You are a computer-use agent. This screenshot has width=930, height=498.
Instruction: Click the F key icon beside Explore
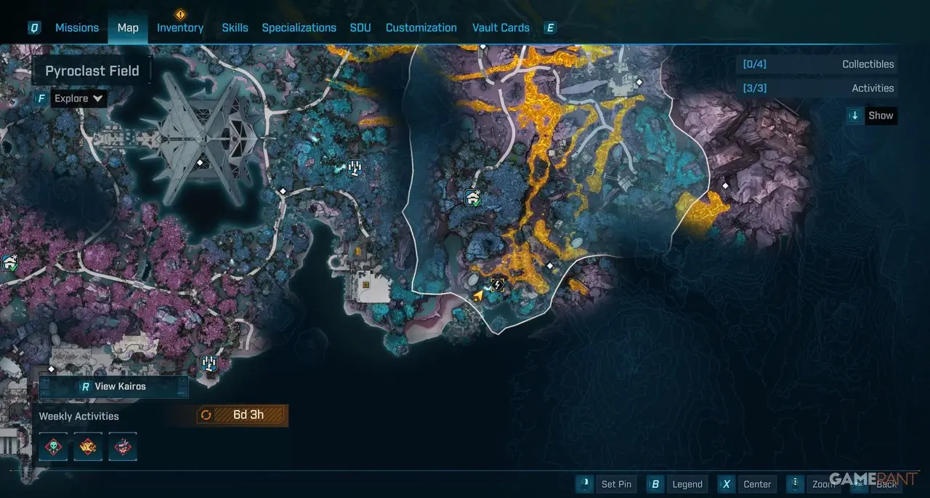coord(41,98)
